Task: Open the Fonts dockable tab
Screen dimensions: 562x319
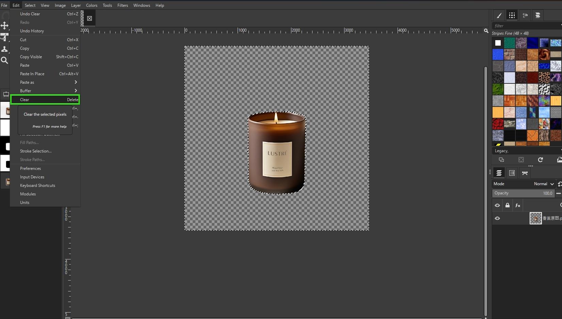Action: pyautogui.click(x=525, y=15)
